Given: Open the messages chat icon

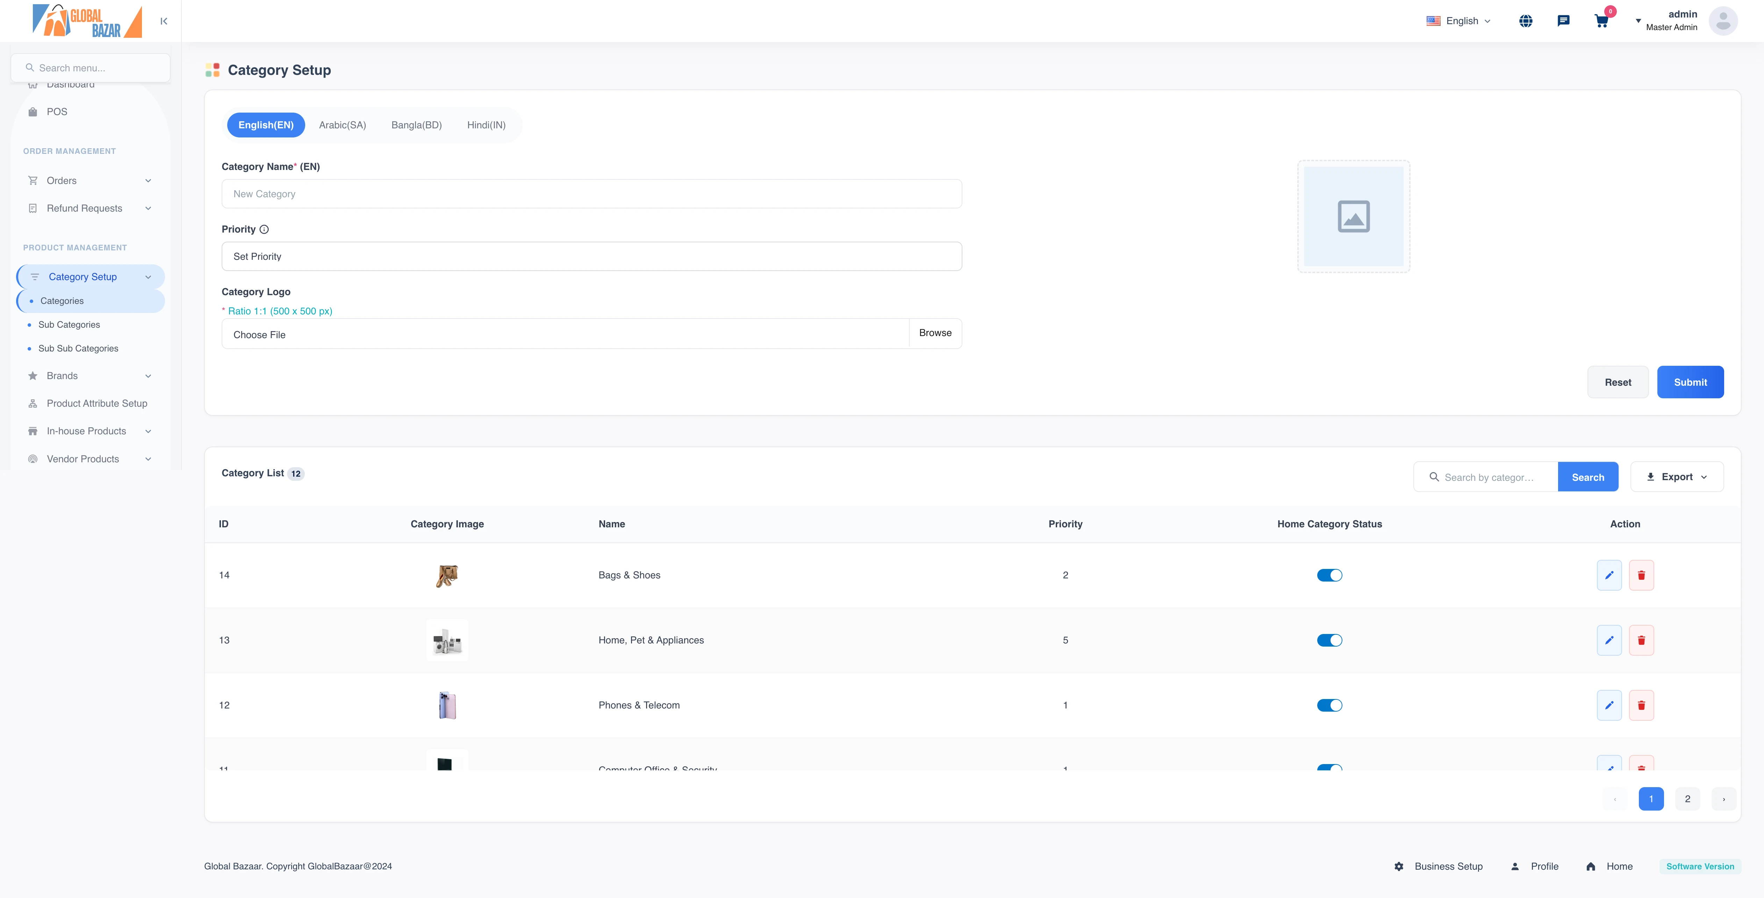Looking at the screenshot, I should point(1563,21).
